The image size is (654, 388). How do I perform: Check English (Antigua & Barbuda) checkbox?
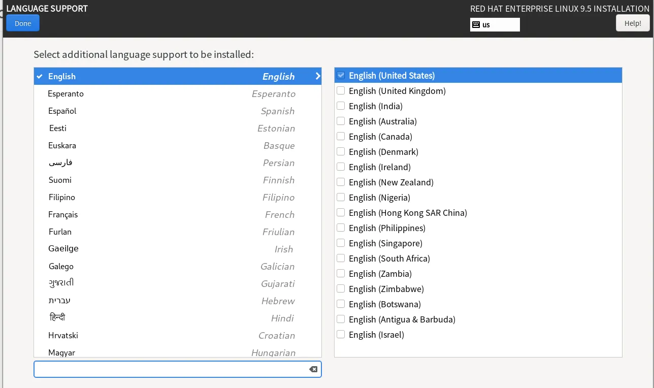[x=341, y=319]
